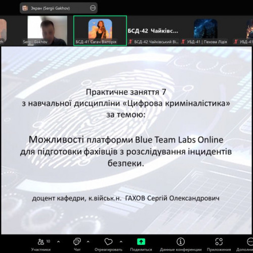
Task: Expand the arrow next to Отреагировать
Action: [x=121, y=242]
